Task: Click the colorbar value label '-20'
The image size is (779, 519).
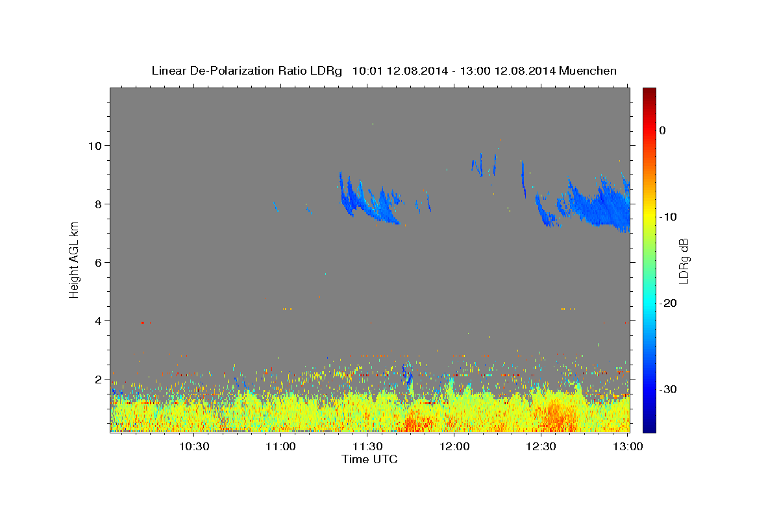Action: click(669, 303)
